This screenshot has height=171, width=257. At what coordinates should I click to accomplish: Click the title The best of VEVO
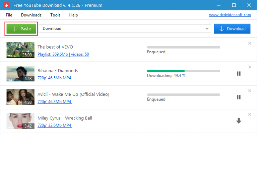55,47
